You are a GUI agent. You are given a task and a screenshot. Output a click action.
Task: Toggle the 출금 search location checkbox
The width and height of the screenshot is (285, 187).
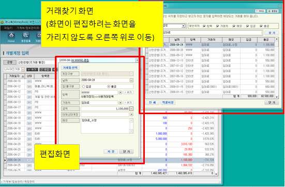tap(261, 26)
